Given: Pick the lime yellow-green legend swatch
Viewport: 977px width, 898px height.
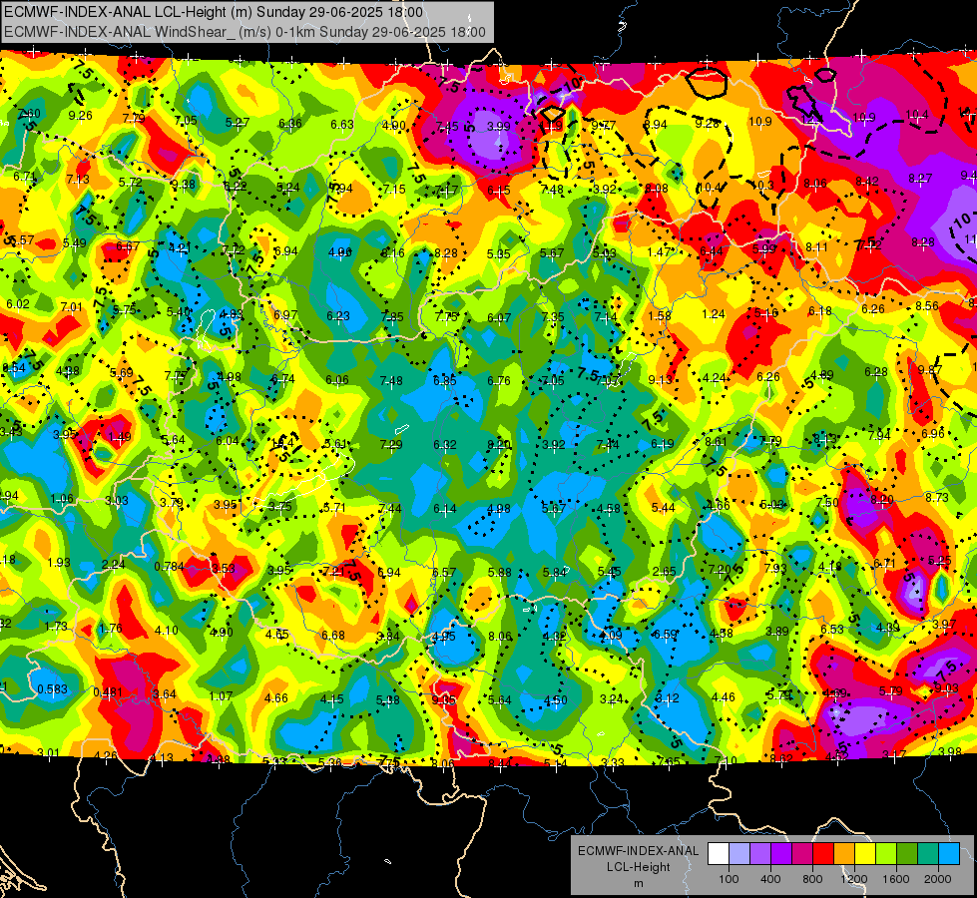Looking at the screenshot, I should 886,854.
